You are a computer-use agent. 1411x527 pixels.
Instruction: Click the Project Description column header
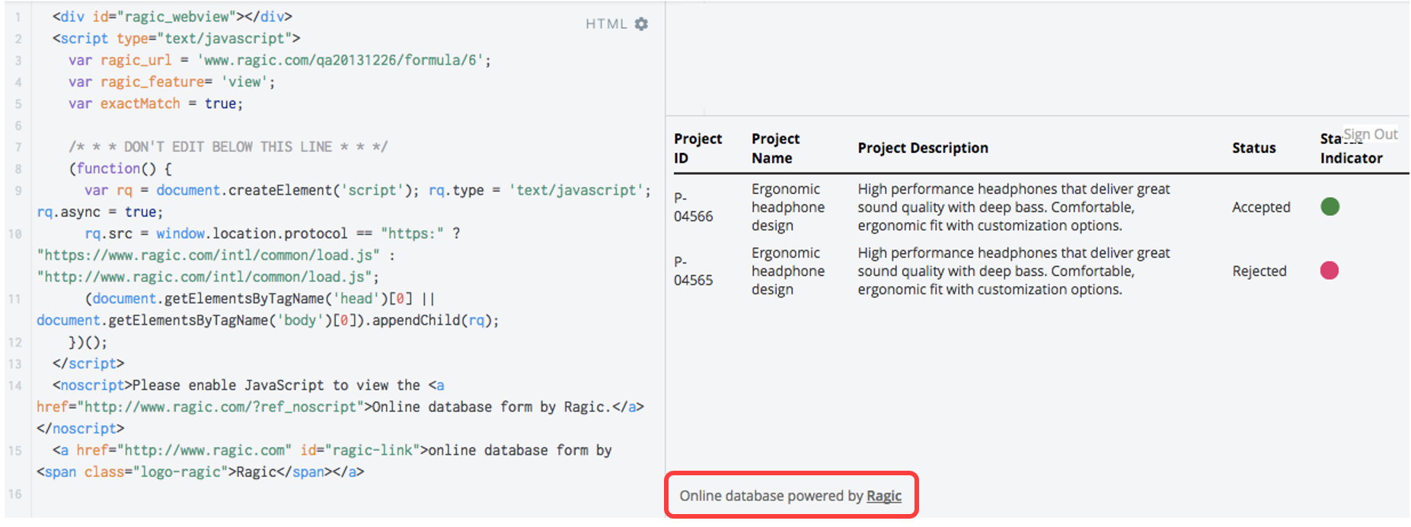tap(923, 148)
